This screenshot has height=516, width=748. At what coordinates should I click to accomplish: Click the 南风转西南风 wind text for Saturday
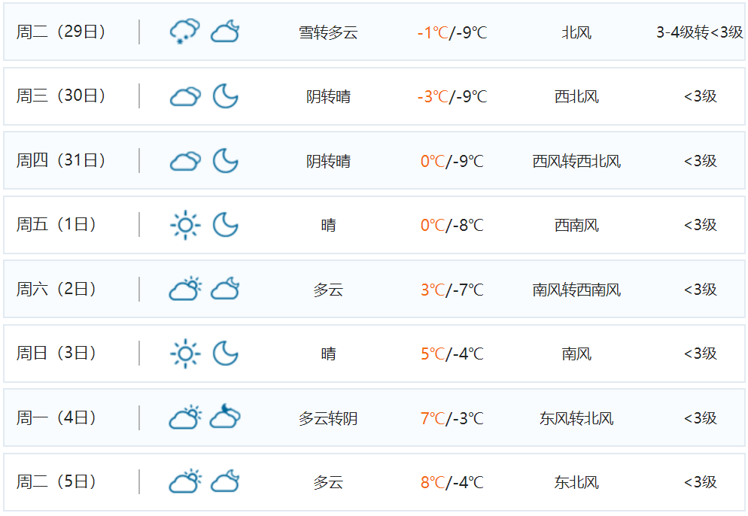pos(576,290)
